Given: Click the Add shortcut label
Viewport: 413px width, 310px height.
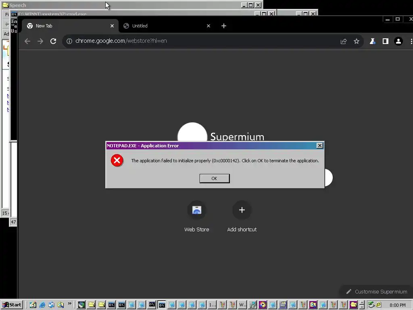Looking at the screenshot, I should [242, 230].
